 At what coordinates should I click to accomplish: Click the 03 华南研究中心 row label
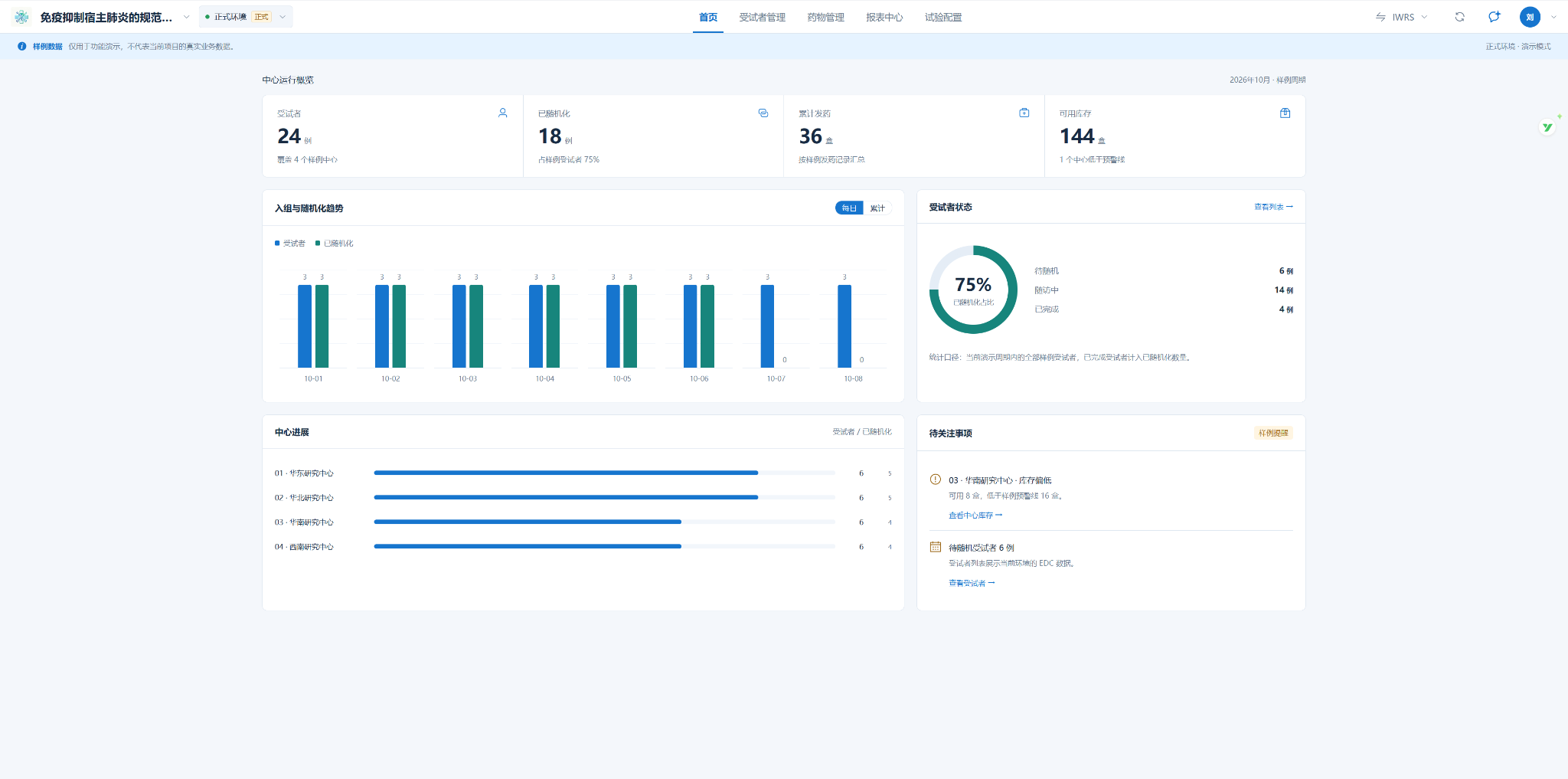pos(304,522)
